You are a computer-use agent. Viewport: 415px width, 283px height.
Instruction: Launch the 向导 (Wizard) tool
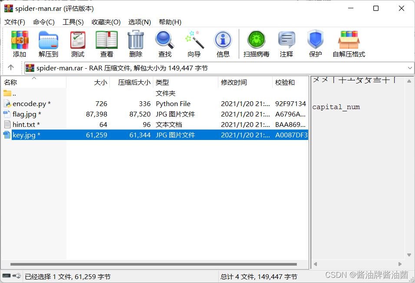[x=194, y=43]
